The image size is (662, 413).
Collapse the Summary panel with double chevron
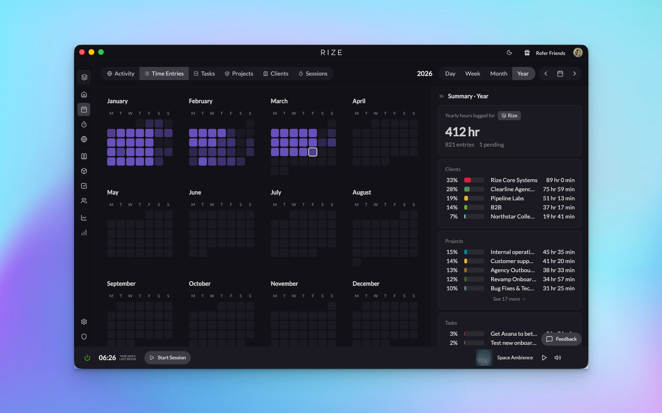pyautogui.click(x=441, y=96)
